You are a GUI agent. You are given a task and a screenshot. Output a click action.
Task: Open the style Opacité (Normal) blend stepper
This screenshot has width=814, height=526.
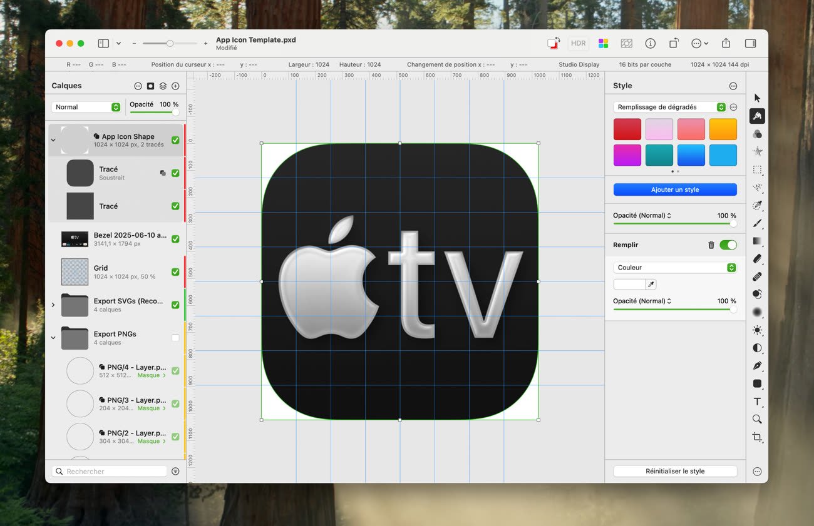click(669, 215)
